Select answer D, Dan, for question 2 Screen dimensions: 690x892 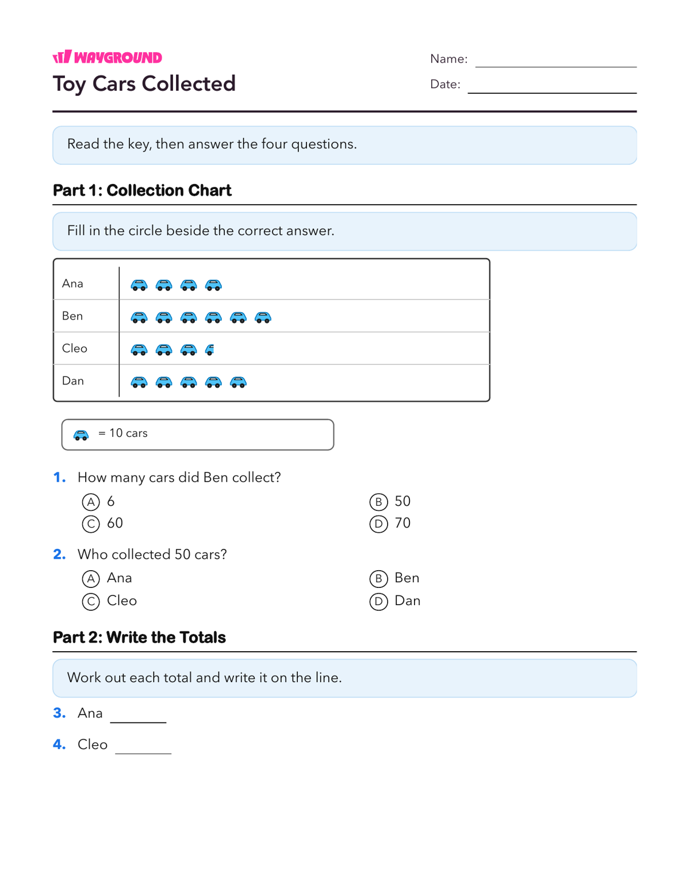(378, 602)
